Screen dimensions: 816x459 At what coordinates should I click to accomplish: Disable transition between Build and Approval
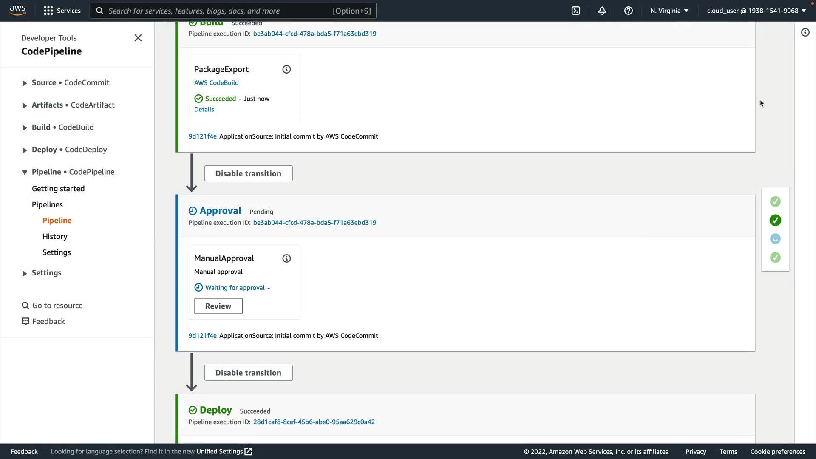click(x=248, y=173)
